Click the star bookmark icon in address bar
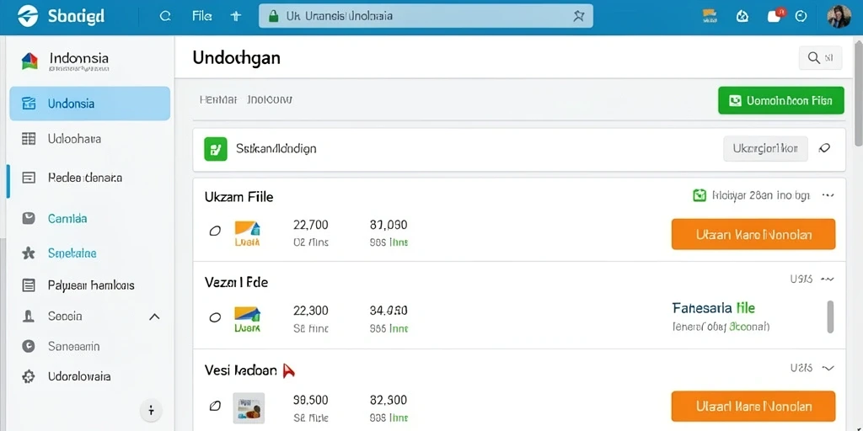The width and height of the screenshot is (863, 431). [x=578, y=16]
